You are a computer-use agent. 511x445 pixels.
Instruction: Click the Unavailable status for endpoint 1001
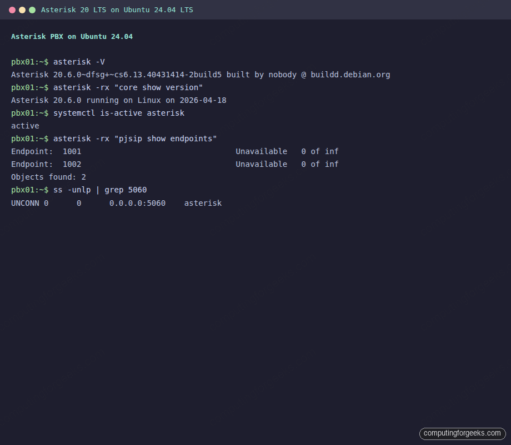coord(261,151)
